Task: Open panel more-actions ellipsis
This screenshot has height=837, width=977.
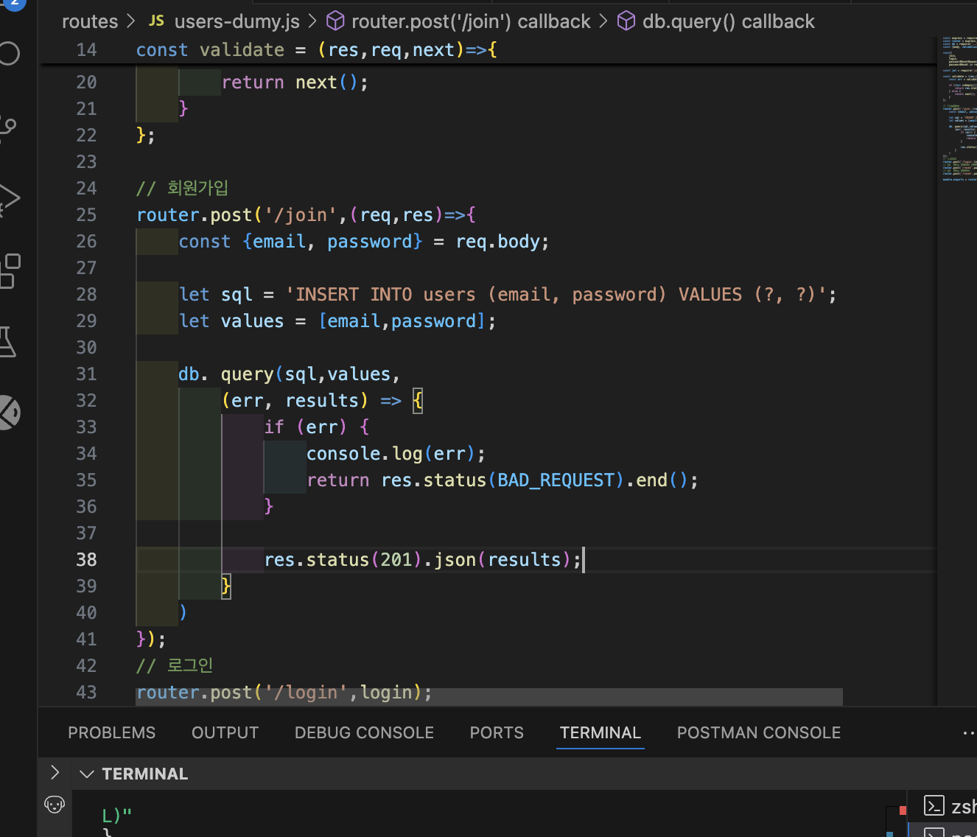Action: pos(969,733)
